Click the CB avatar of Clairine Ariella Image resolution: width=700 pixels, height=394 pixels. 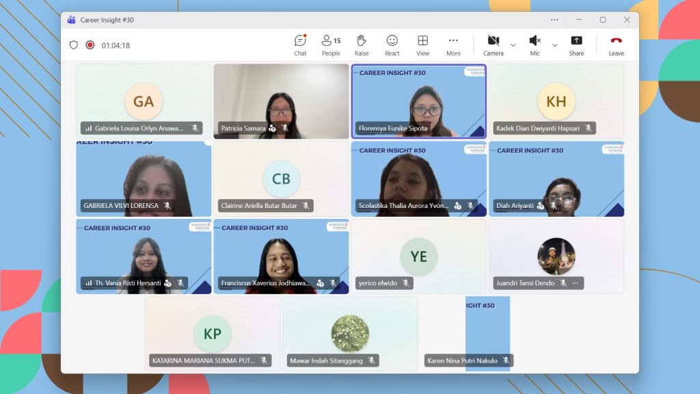281,179
